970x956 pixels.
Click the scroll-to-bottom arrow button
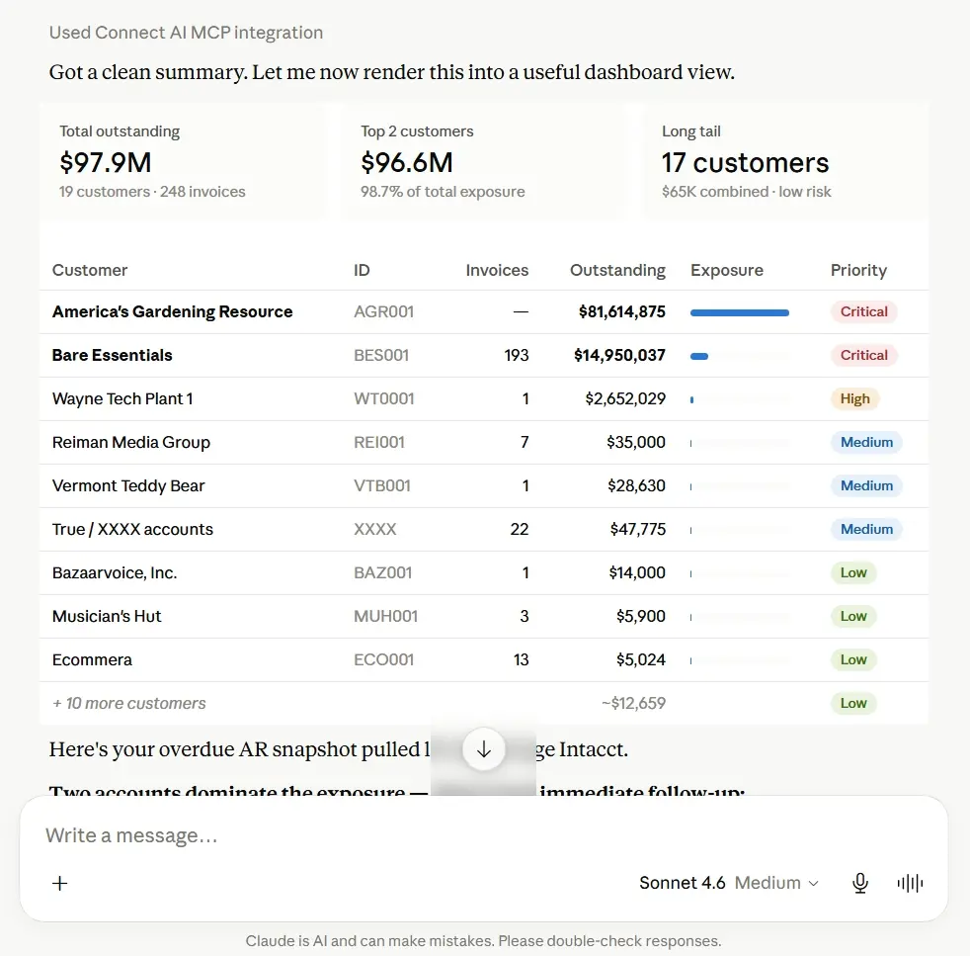(x=484, y=749)
